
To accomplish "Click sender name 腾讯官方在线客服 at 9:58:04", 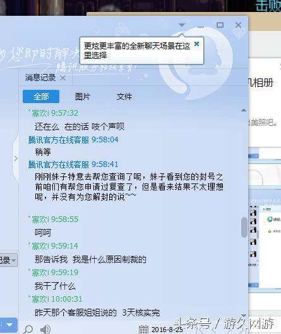I will coord(59,140).
